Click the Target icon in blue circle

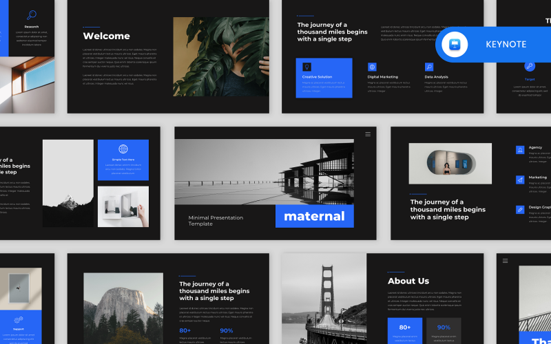click(530, 65)
